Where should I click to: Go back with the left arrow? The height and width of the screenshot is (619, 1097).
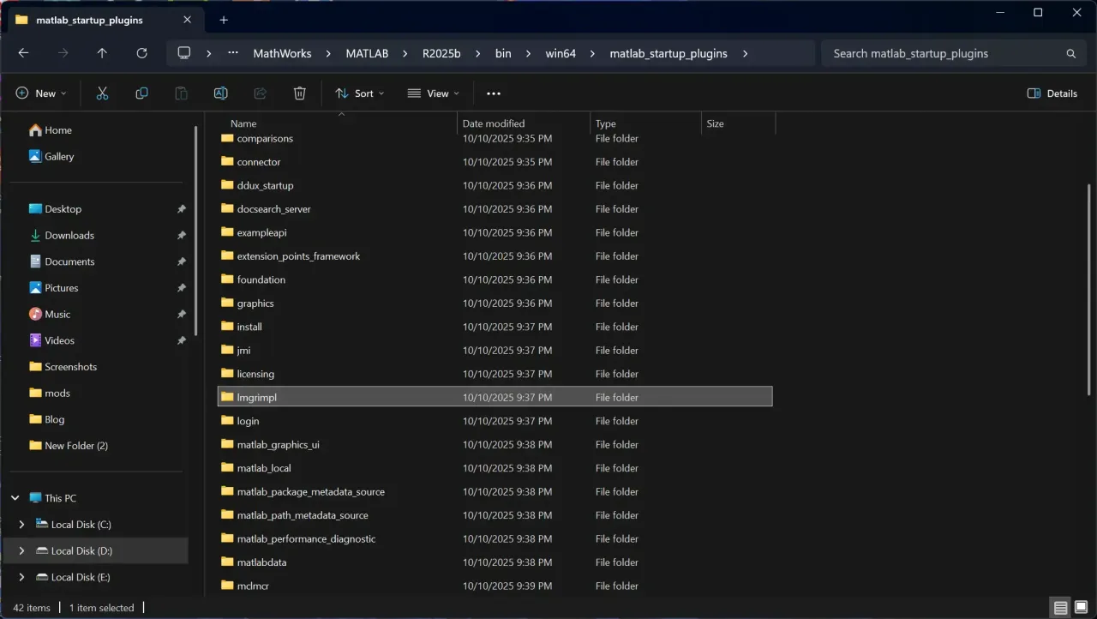24,53
